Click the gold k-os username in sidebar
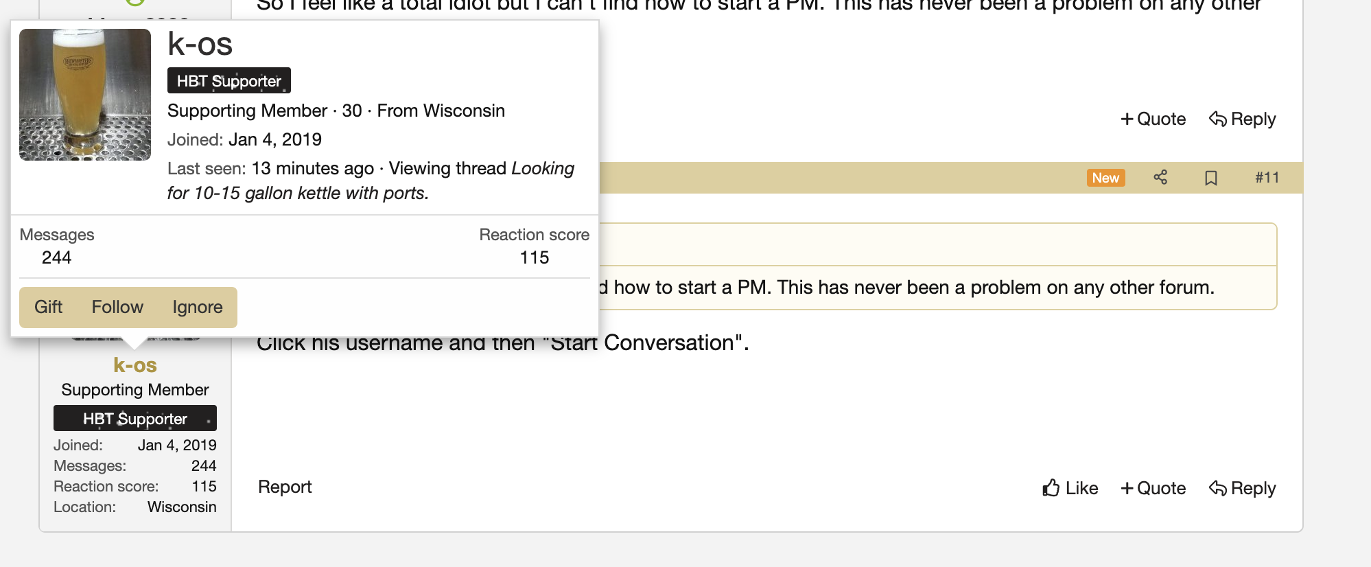1371x567 pixels. pos(135,365)
